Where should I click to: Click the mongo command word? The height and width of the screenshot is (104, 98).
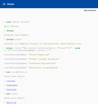click(x=10, y=48)
